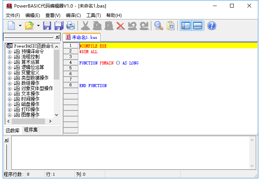Viewport: 261px width, 181px height.
Task: Select the 打印操作 tree item
Action: click(x=30, y=109)
